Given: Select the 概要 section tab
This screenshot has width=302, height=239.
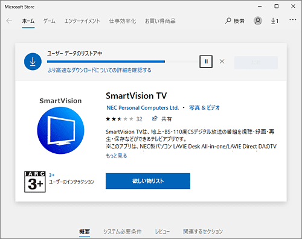Looking at the screenshot, I should point(85,232).
